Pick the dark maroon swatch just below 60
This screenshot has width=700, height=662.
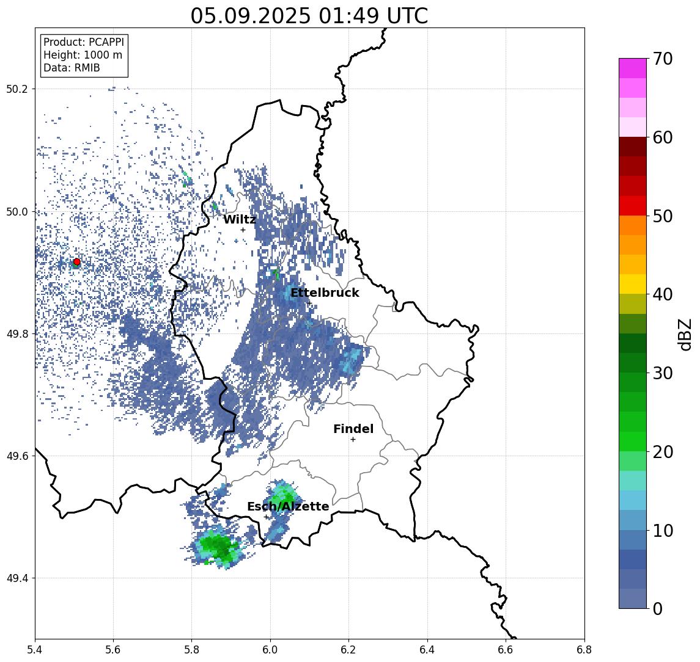[x=633, y=147]
